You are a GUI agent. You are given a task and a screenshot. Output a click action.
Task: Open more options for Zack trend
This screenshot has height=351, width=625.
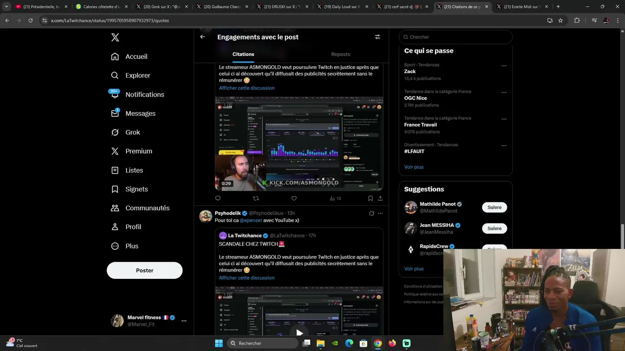point(504,66)
